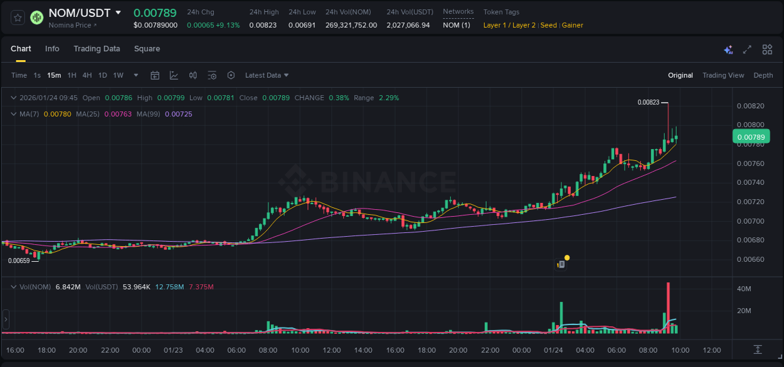Expand the extra timeframe options arrow

tap(135, 75)
